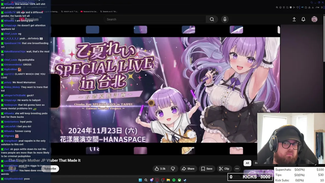Click the emoji face icon in browser toolbar
Viewport: 325px width, 183px height.
[280, 7]
